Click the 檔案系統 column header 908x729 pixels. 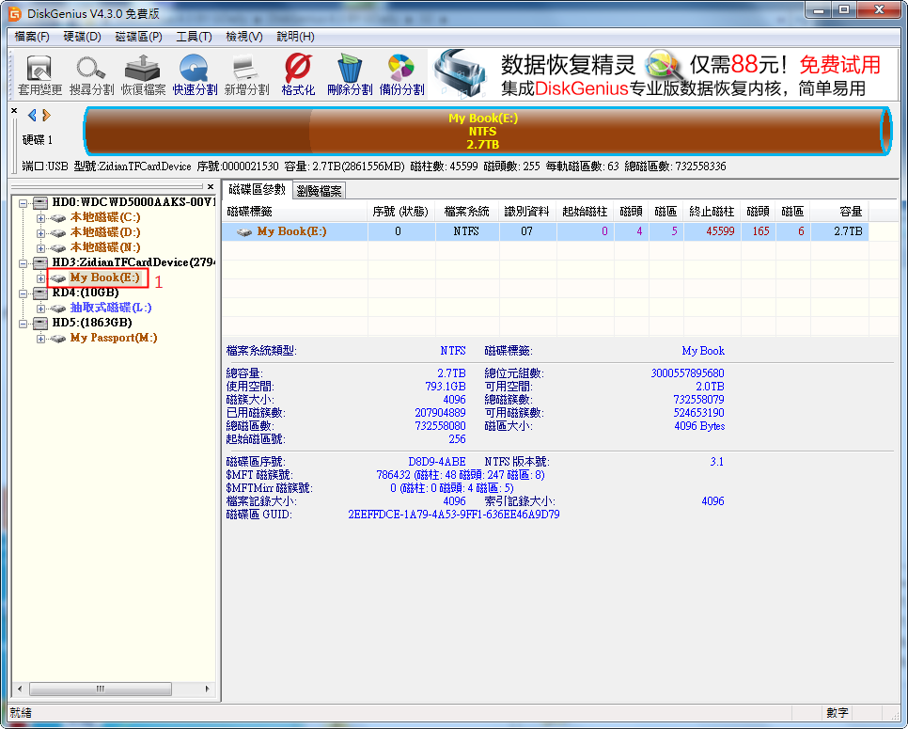tap(467, 212)
